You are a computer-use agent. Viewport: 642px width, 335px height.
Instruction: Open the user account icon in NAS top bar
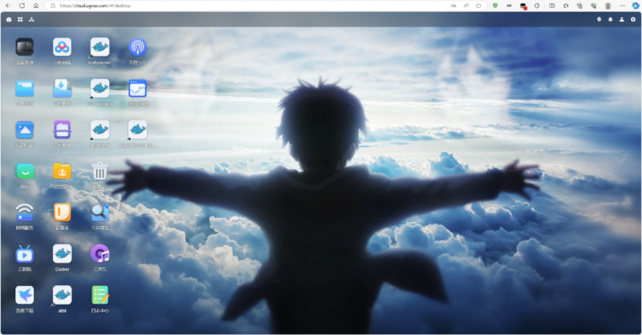pyautogui.click(x=621, y=19)
